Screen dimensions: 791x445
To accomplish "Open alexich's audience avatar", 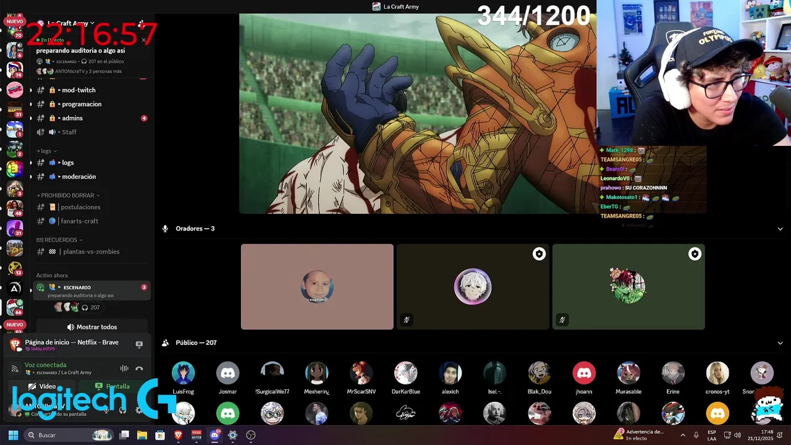I will click(450, 373).
